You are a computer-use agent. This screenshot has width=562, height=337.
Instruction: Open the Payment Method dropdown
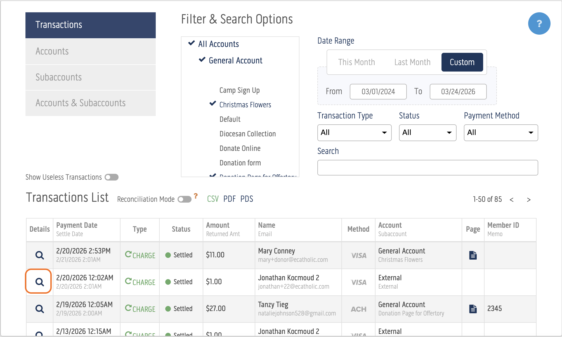(500, 132)
